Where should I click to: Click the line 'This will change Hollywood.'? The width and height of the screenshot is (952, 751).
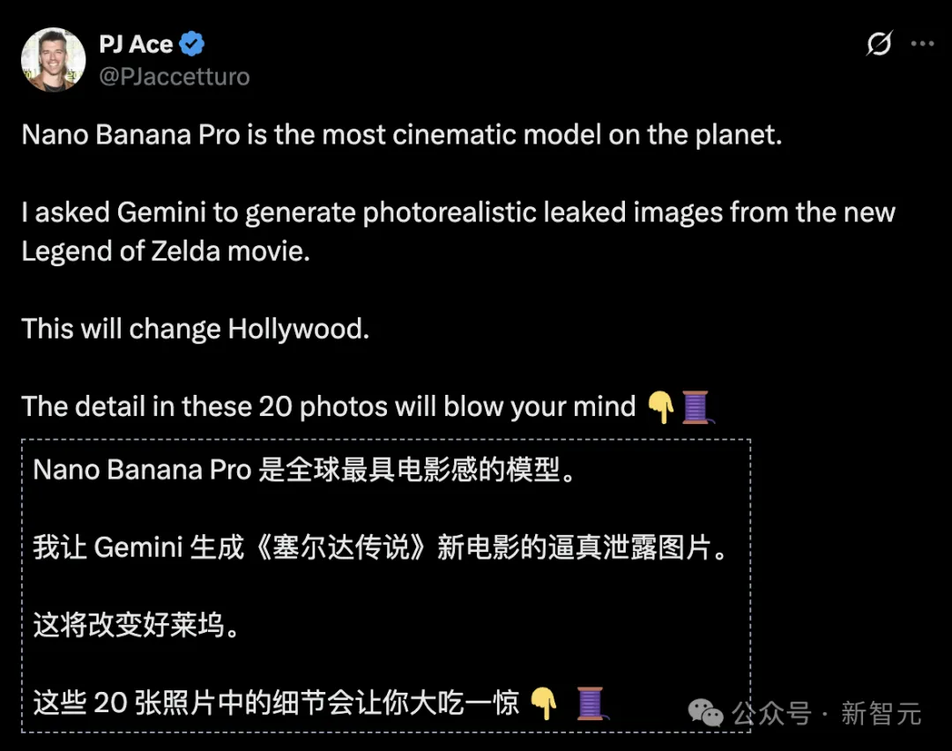point(194,328)
